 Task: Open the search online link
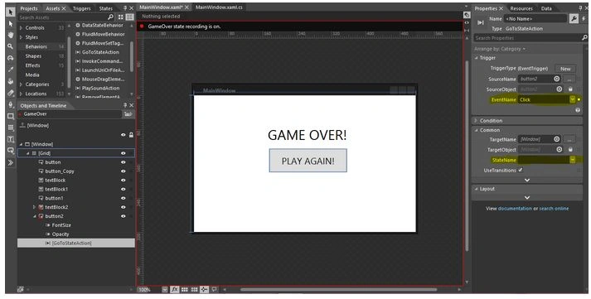[x=554, y=208]
